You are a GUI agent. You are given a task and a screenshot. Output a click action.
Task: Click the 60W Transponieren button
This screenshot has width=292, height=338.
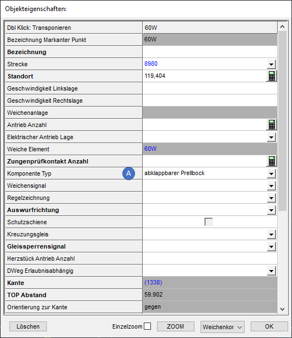point(210,28)
